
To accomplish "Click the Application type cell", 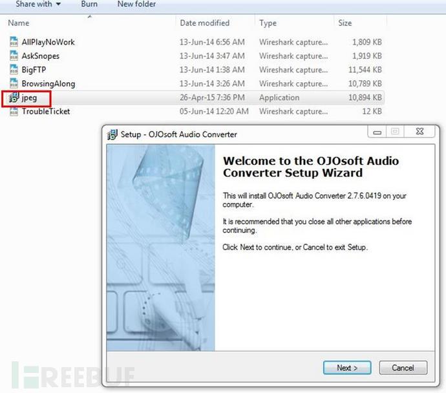I will pyautogui.click(x=279, y=98).
